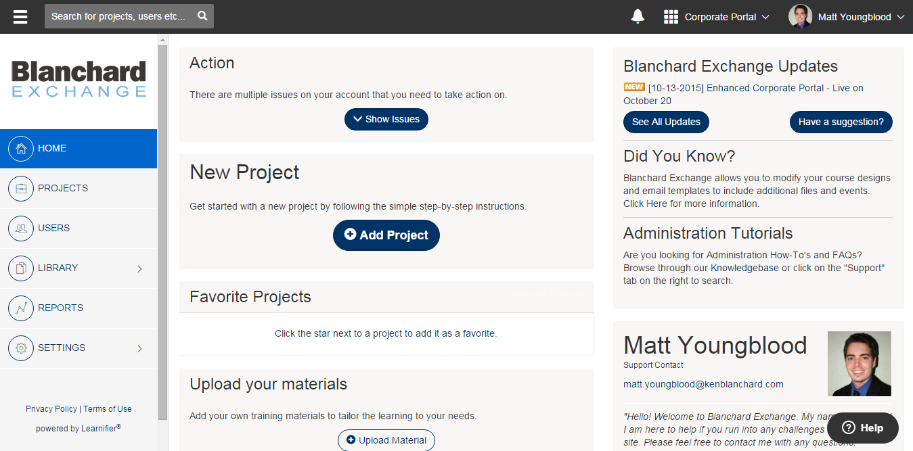913x451 pixels.
Task: Click the Upload Material button
Action: (x=386, y=440)
